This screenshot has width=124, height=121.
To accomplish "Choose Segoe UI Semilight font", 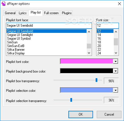I will click(x=47, y=35).
